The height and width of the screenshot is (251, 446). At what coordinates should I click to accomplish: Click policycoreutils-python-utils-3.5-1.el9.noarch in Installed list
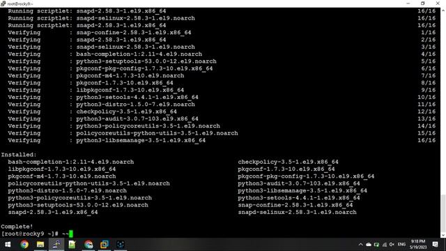click(x=89, y=183)
